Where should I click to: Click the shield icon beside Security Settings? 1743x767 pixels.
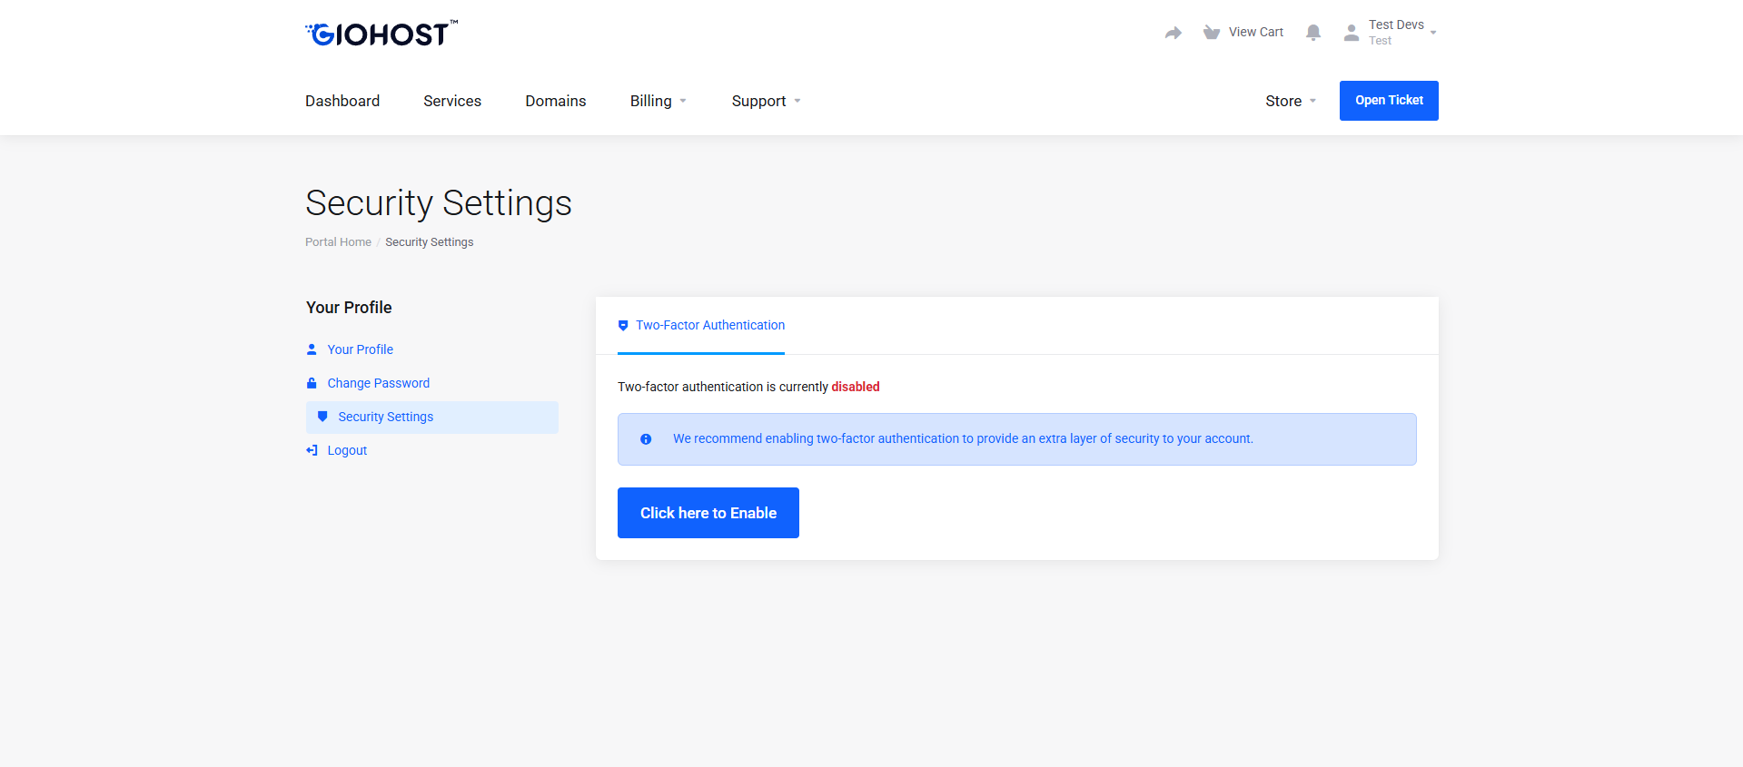click(322, 417)
